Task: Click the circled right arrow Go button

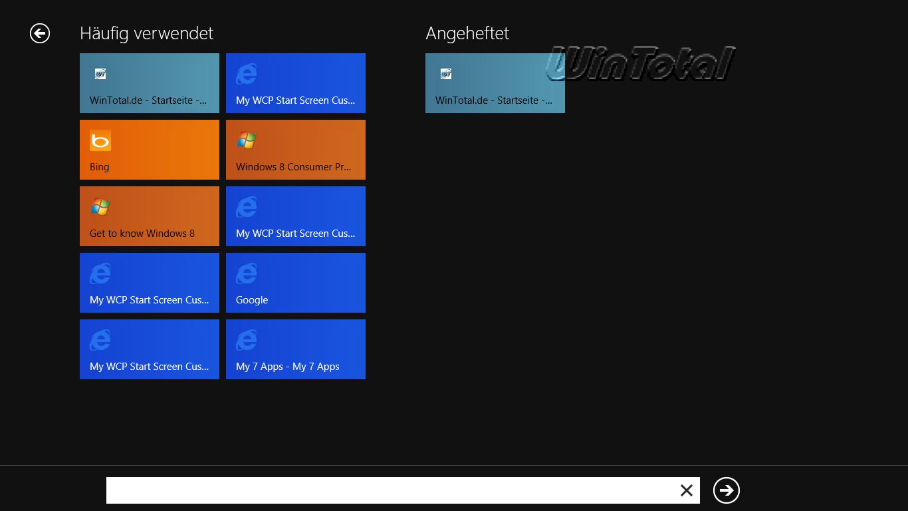Action: 727,490
